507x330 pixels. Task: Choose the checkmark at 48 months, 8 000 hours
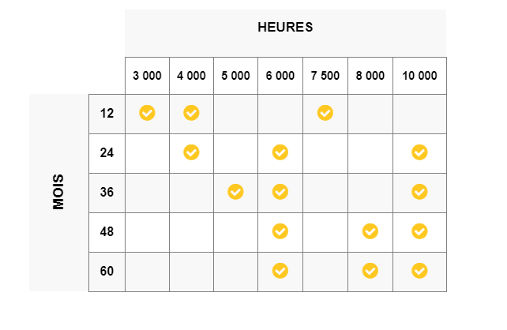(x=370, y=231)
